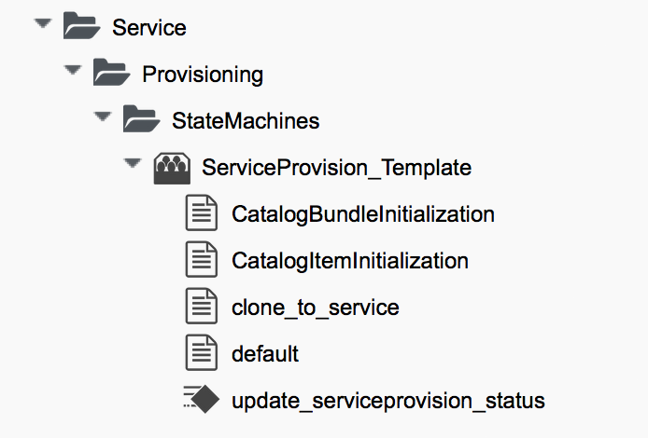Click the Provisioning folder icon

point(111,74)
